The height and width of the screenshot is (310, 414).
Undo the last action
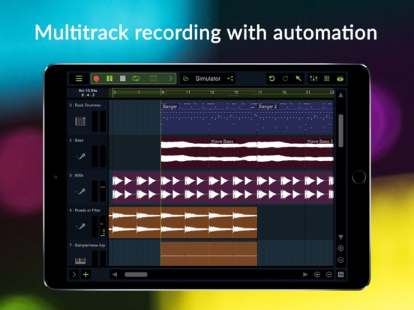[271, 79]
